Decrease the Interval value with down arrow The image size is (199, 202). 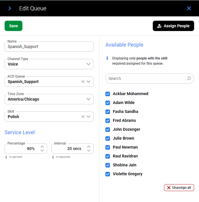tap(89, 151)
